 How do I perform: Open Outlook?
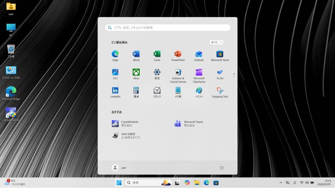coord(199,54)
